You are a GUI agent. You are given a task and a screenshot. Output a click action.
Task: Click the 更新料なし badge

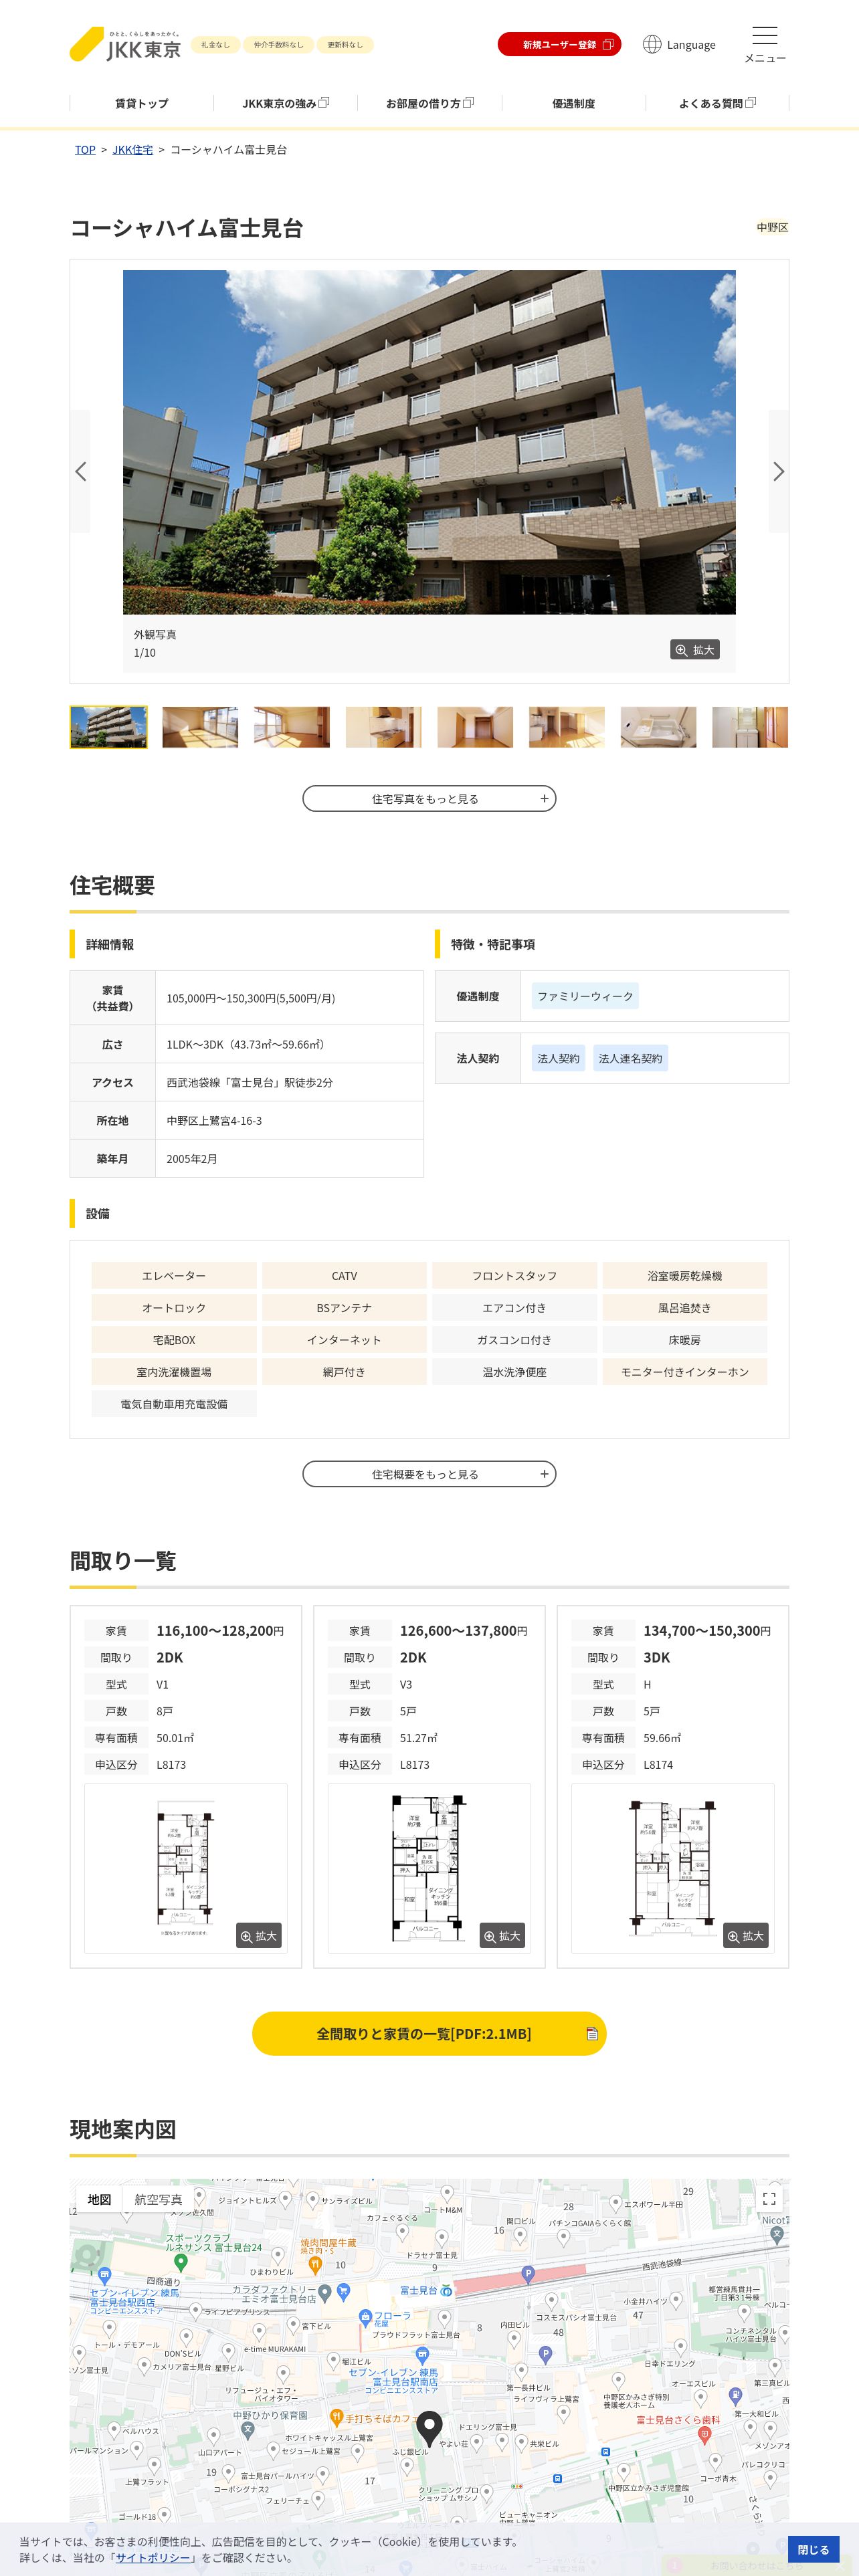[345, 45]
